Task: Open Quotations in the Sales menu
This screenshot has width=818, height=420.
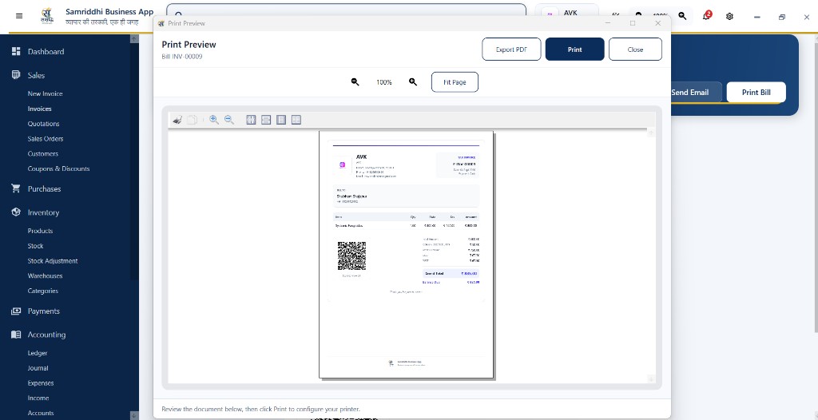Action: click(43, 124)
